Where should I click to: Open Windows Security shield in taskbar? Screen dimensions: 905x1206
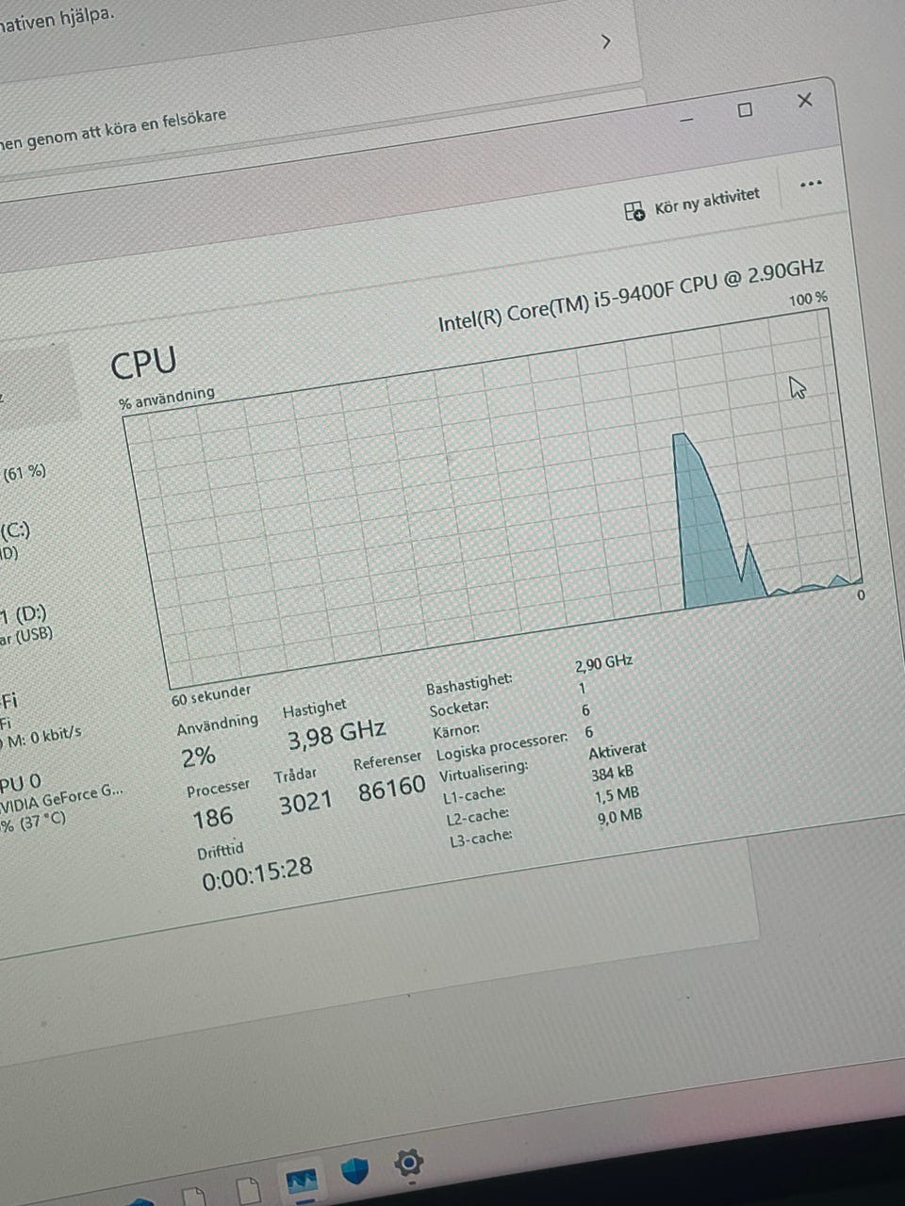[x=355, y=1170]
